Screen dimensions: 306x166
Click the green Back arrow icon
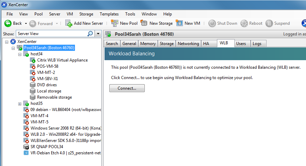coord(8,23)
